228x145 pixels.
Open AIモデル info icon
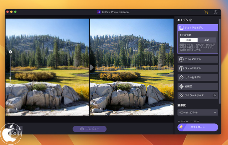pyautogui.click(x=191, y=20)
